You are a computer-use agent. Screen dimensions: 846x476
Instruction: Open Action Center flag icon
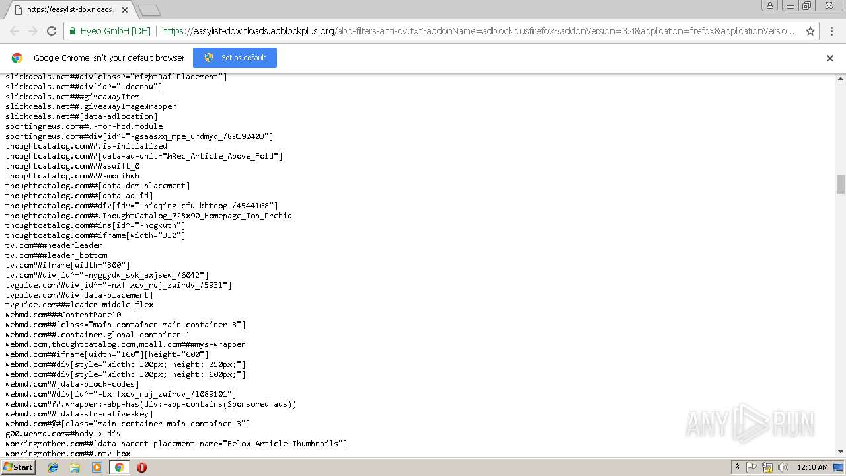[x=751, y=467]
